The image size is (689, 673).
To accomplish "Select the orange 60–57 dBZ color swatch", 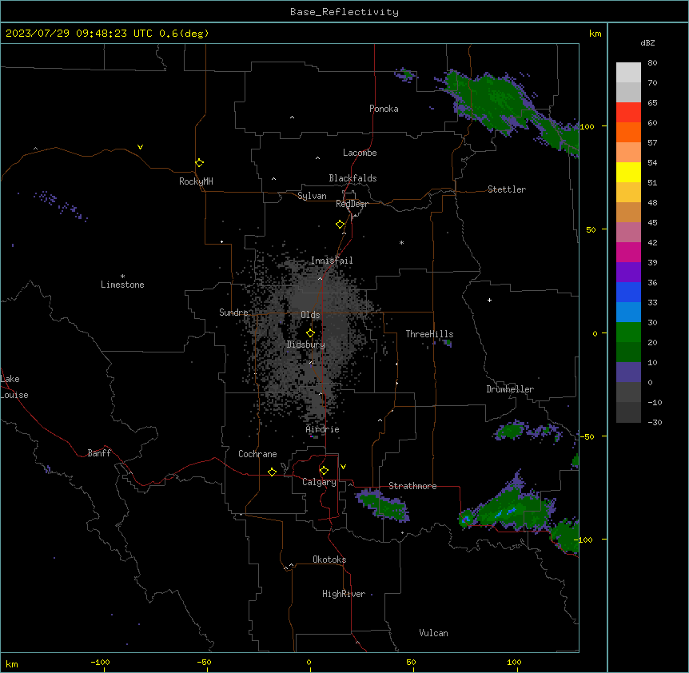I will 628,132.
